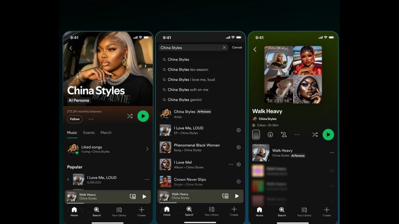Focus the China Styles search input

click(x=193, y=47)
